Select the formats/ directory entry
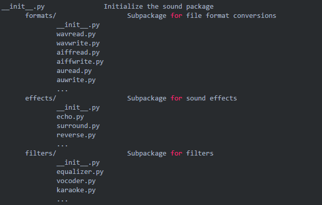 click(41, 16)
